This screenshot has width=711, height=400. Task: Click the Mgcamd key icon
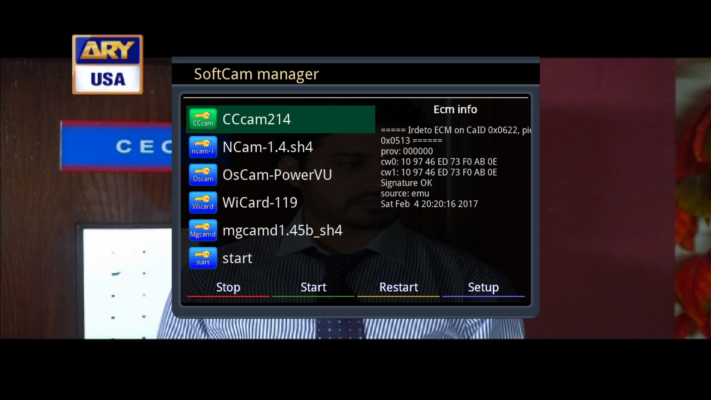[x=203, y=230]
